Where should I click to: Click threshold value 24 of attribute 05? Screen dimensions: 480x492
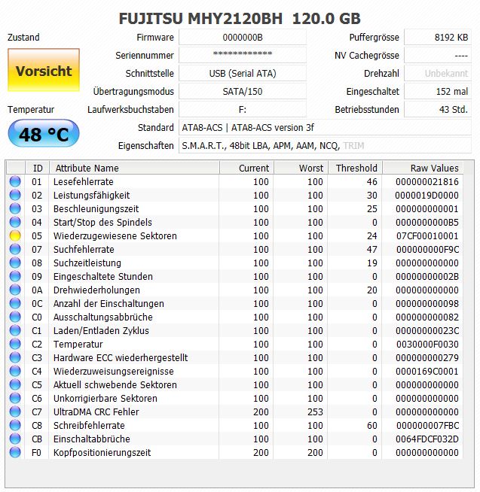pos(371,235)
